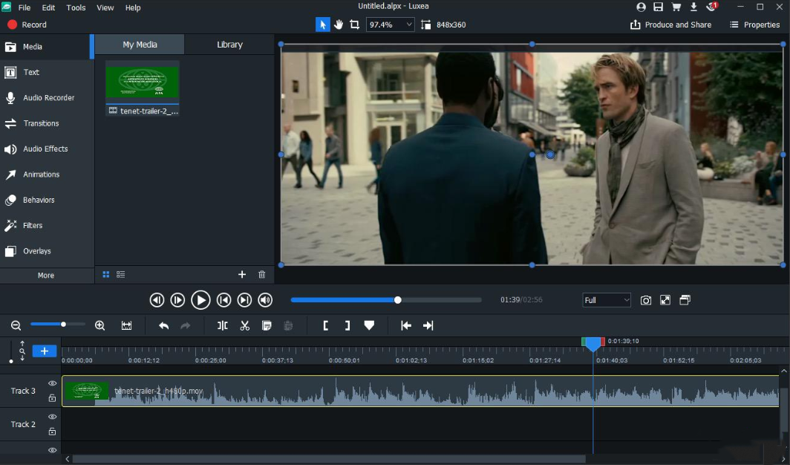This screenshot has height=465, width=790.
Task: Switch media bin to thumbnail grid view
Action: tap(105, 275)
